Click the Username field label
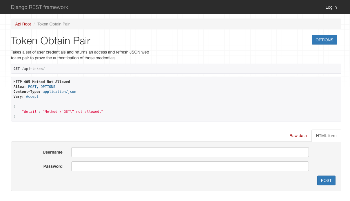Viewport: 350px width, 201px height. click(x=53, y=152)
